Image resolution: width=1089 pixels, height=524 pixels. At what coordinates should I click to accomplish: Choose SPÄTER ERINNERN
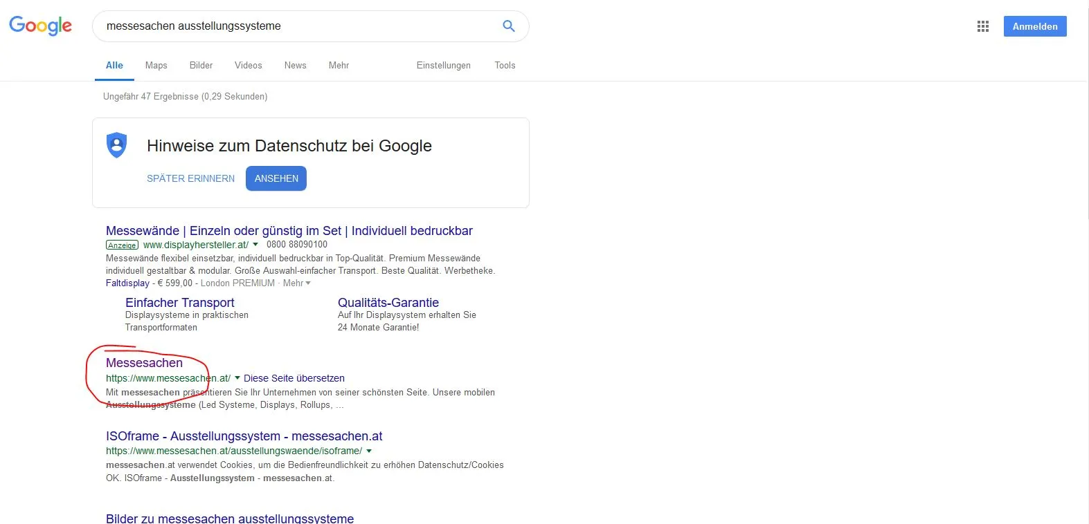coord(190,178)
